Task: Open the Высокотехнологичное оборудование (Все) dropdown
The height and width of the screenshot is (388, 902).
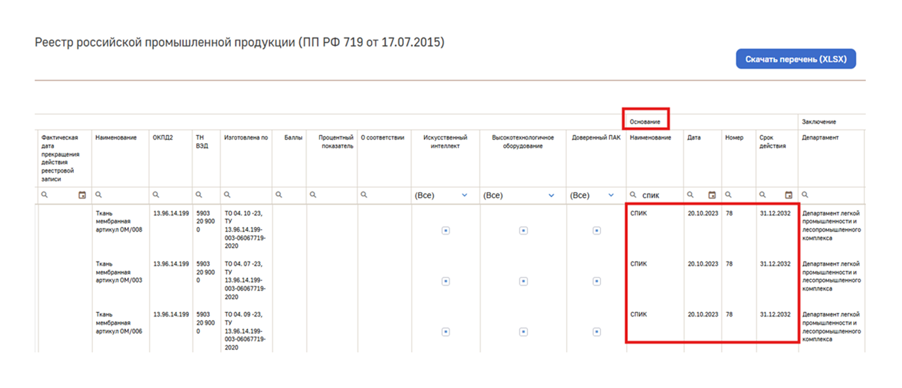Action: point(551,195)
